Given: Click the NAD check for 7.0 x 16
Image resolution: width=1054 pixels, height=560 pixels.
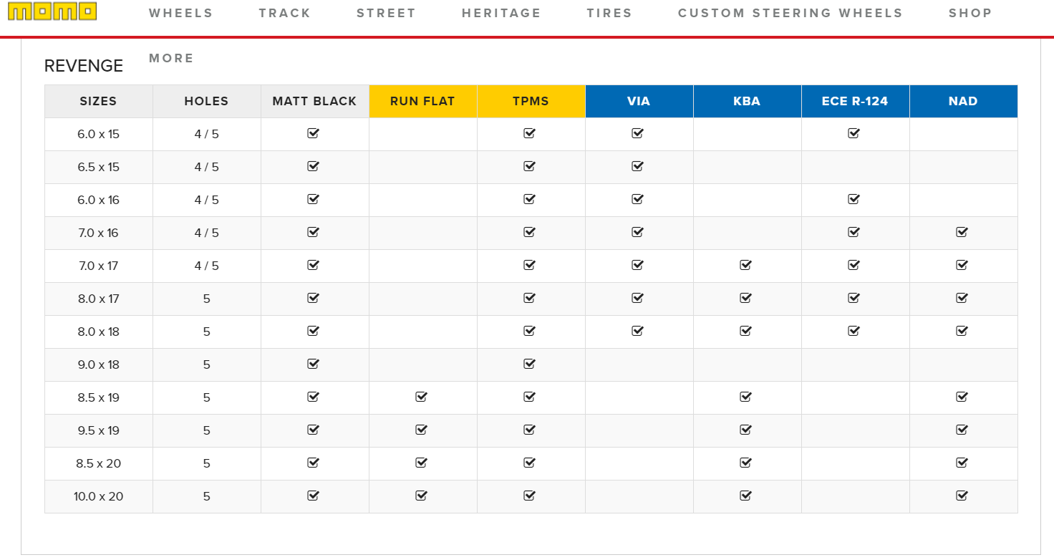Looking at the screenshot, I should tap(962, 232).
